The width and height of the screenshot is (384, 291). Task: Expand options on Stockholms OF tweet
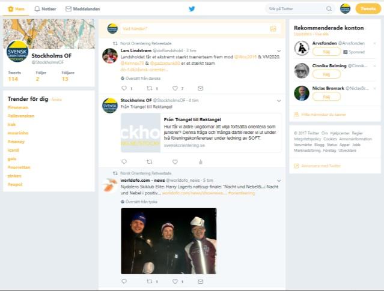(279, 101)
